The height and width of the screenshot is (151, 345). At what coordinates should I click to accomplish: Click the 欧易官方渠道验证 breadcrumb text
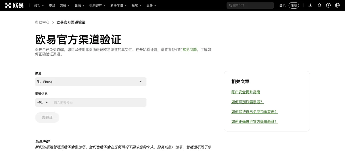click(71, 22)
